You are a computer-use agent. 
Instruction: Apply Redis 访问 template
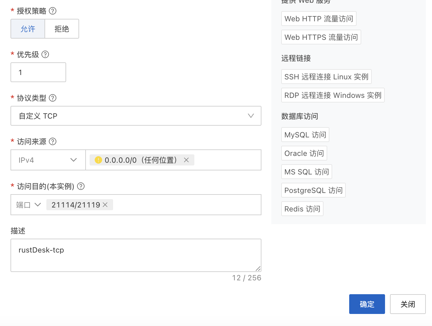coord(302,209)
